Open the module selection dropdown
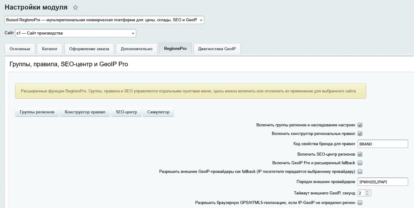 point(104,20)
